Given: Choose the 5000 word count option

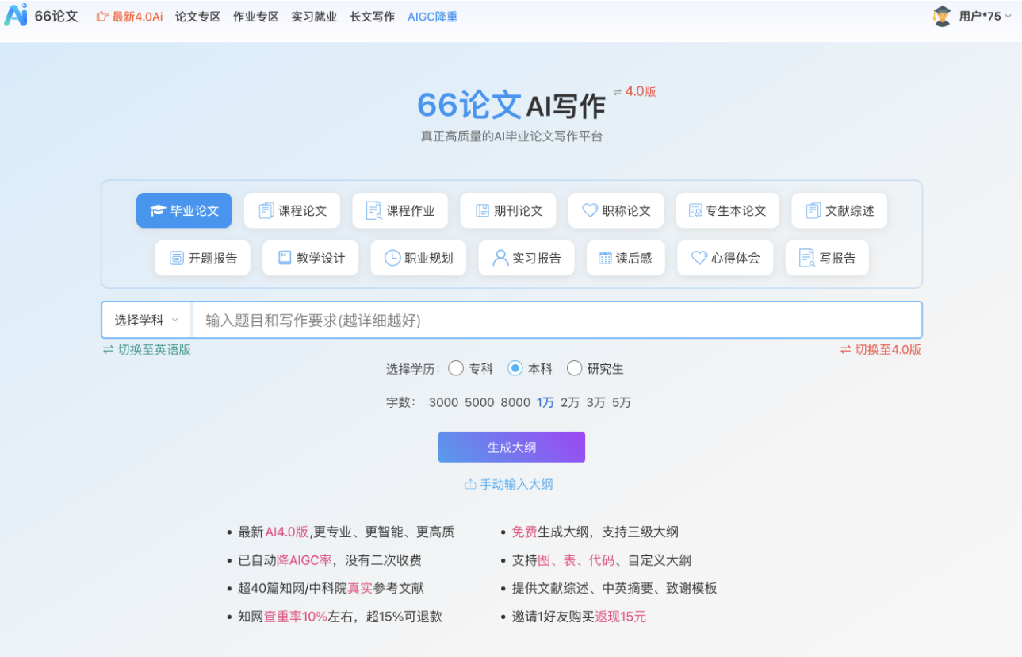Looking at the screenshot, I should point(480,402).
